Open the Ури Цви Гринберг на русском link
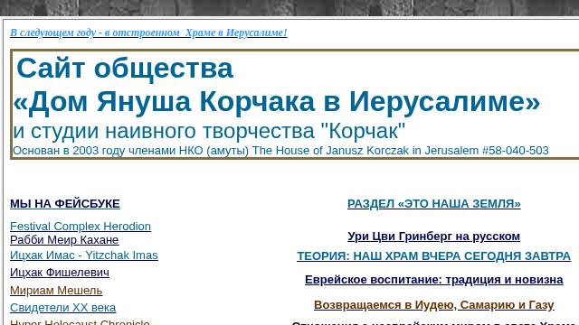 (434, 237)
